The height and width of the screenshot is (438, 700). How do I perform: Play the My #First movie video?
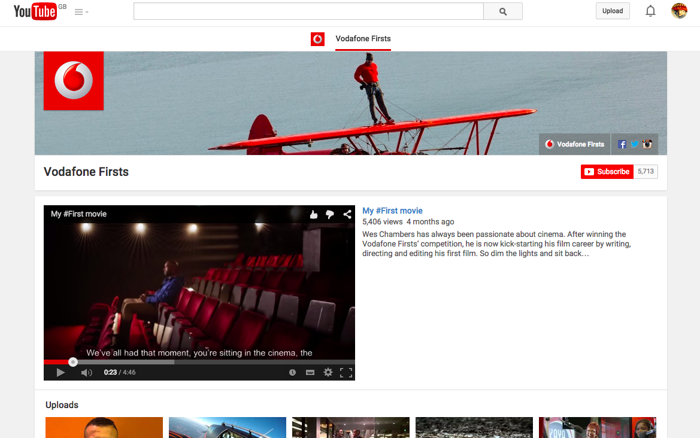click(x=60, y=372)
